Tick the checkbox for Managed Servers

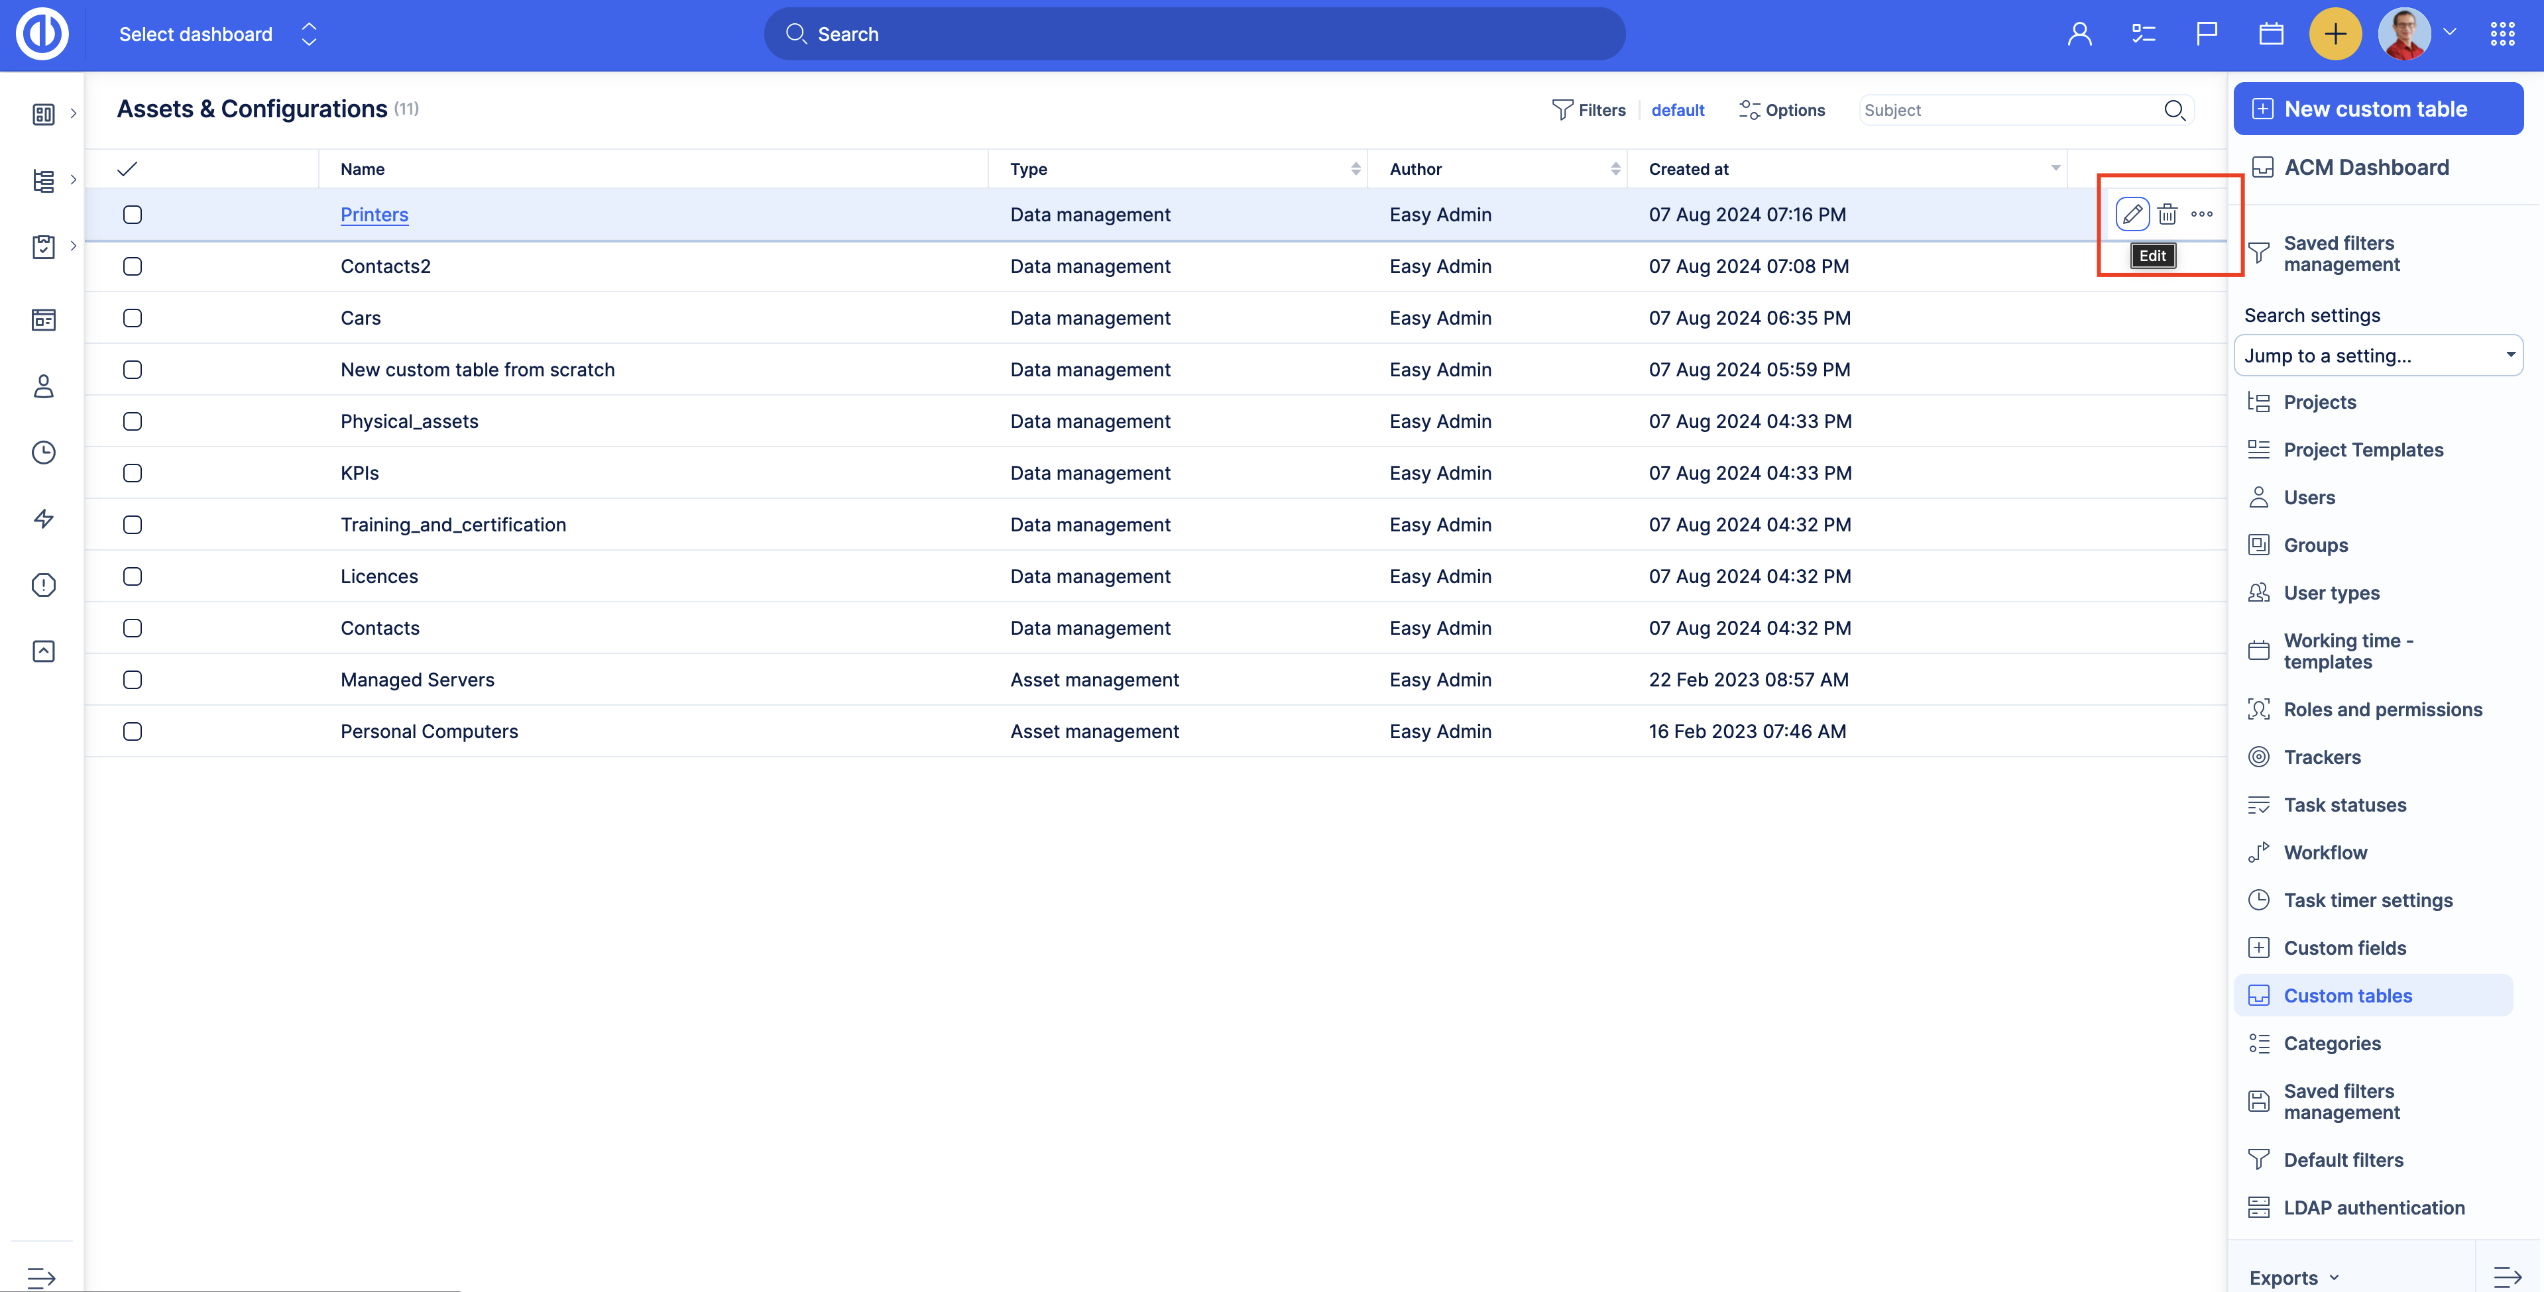[x=133, y=680]
